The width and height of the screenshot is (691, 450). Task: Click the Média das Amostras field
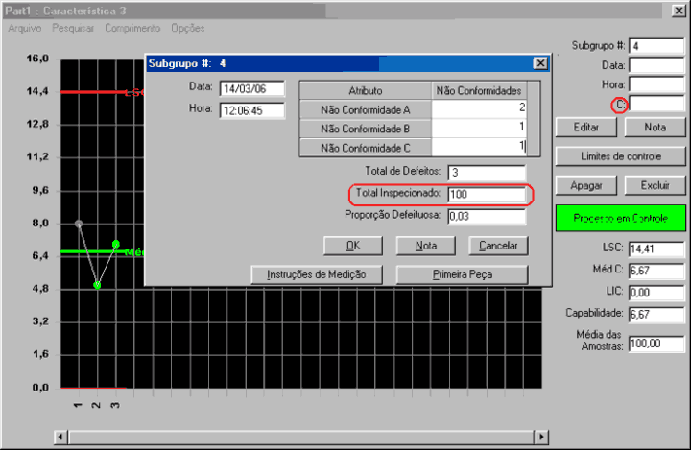(656, 343)
